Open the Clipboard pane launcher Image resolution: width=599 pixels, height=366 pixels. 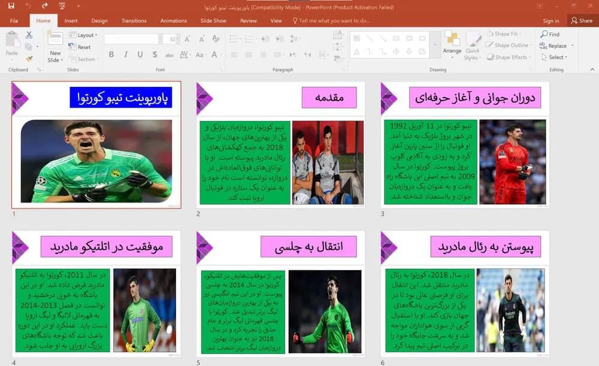coord(38,69)
